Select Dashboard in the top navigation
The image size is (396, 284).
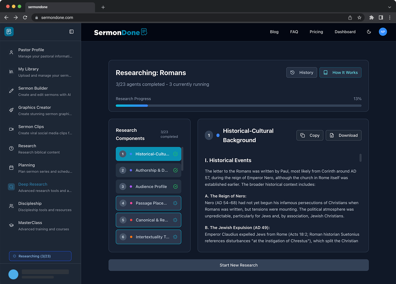345,32
